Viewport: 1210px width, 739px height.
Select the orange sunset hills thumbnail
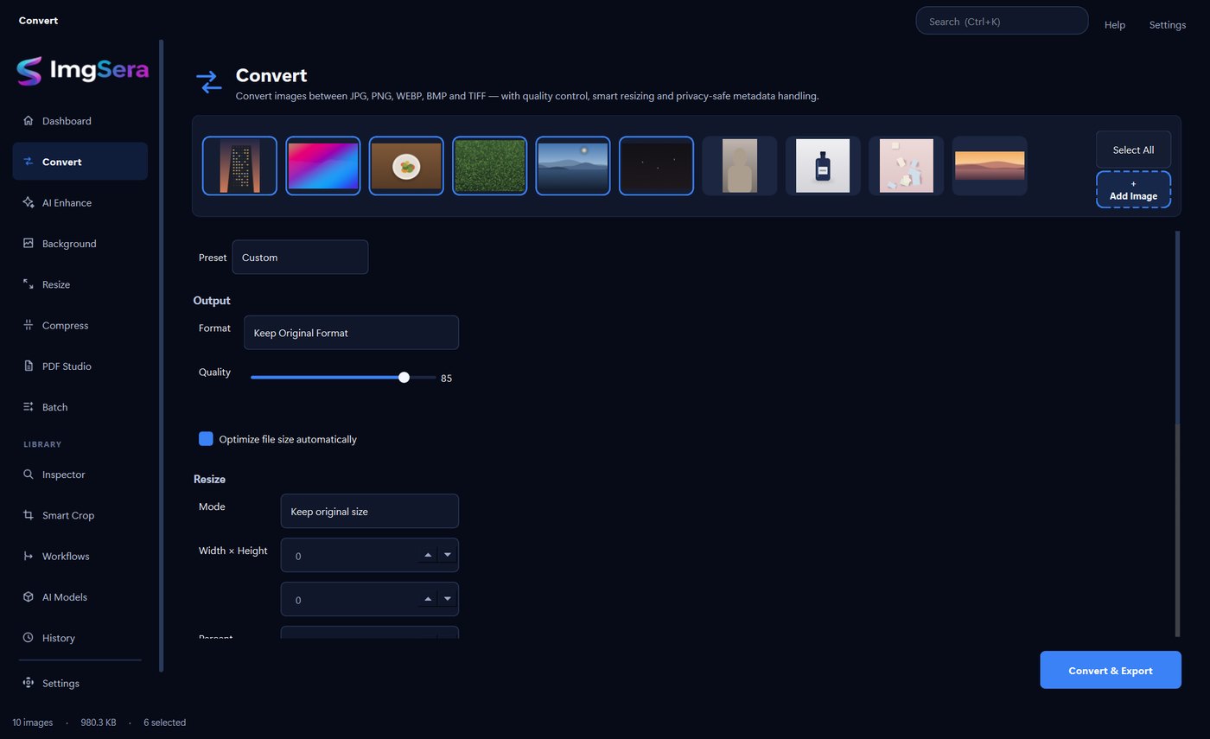coord(990,166)
